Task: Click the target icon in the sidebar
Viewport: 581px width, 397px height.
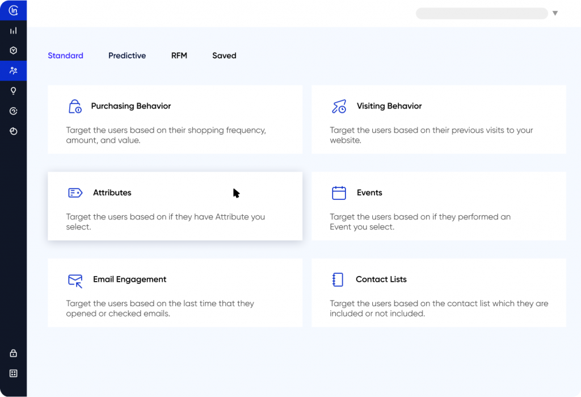Action: [x=13, y=111]
